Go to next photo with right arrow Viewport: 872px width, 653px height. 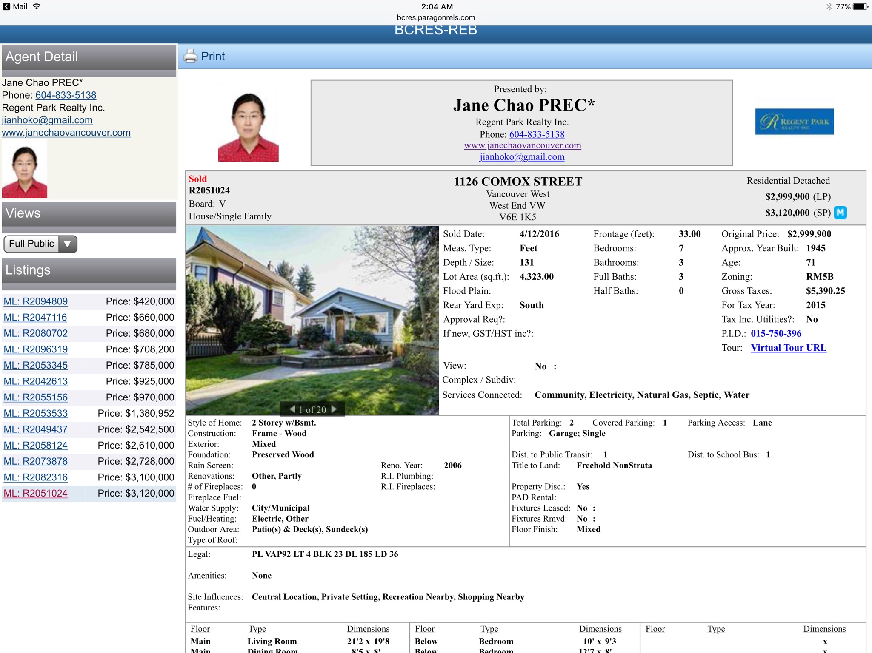(335, 409)
